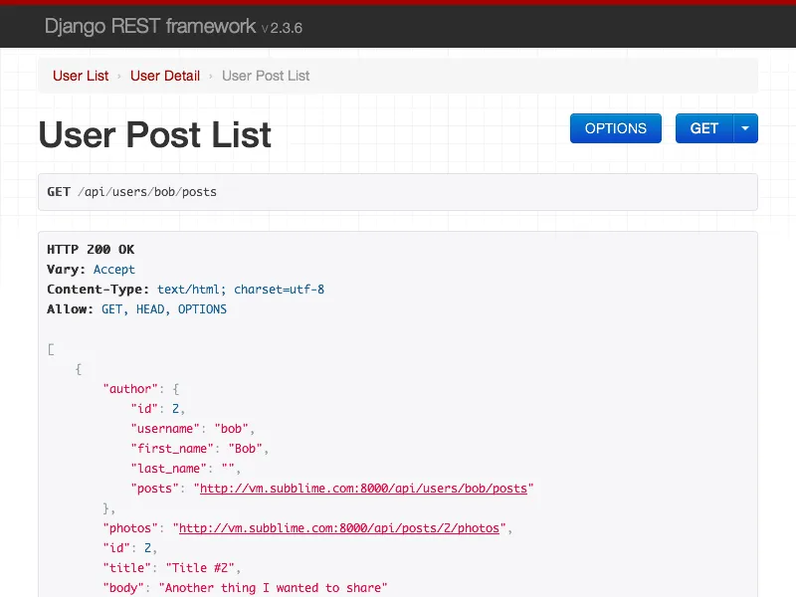Click OPTIONS in the Allow header
This screenshot has width=796, height=597.
(202, 308)
